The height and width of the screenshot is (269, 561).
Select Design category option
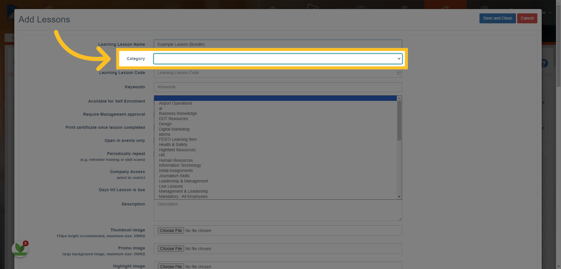coord(276,124)
